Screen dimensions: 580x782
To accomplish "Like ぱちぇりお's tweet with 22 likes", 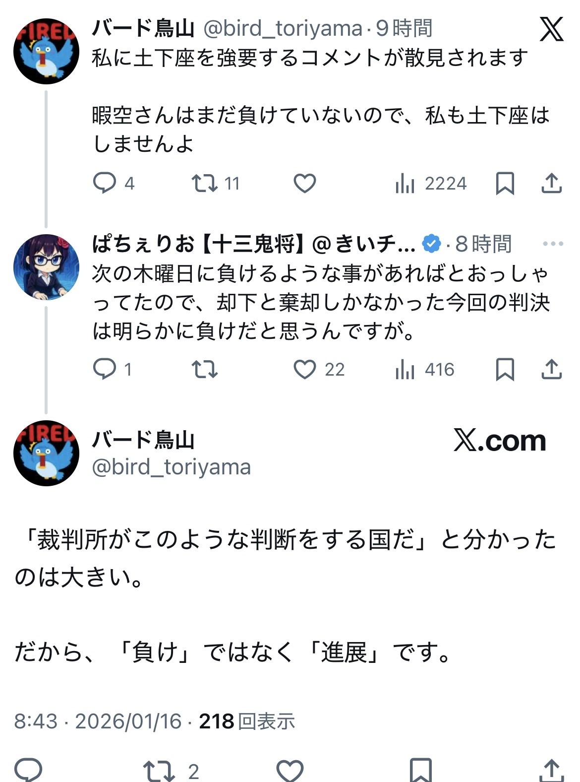I will click(x=305, y=369).
